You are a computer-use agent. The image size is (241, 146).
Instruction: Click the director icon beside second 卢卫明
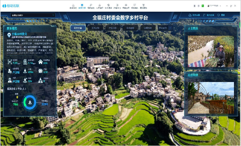tap(10, 80)
